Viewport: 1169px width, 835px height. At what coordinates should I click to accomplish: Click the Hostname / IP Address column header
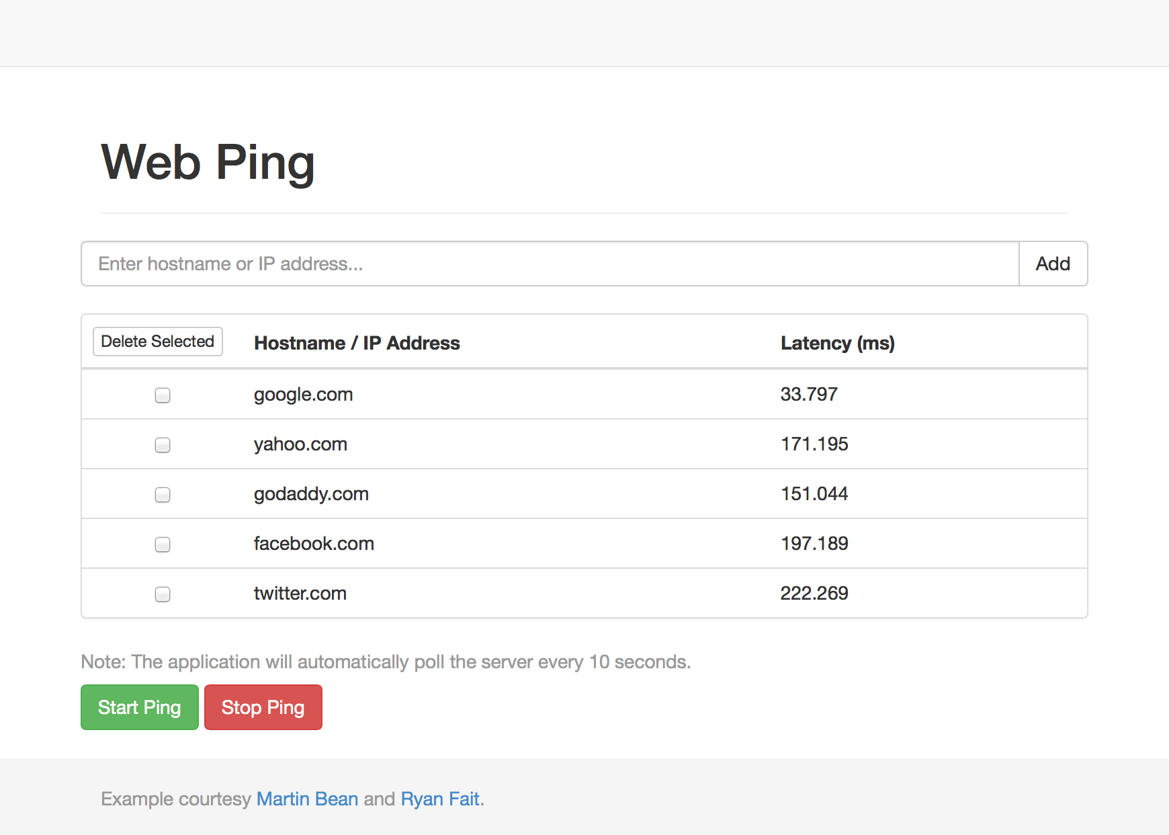click(357, 343)
